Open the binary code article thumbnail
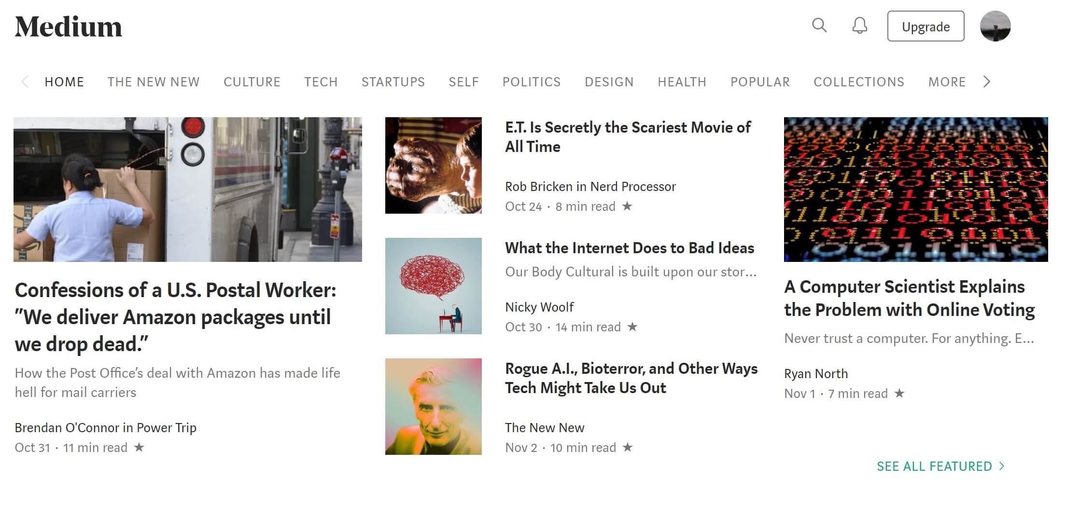This screenshot has height=519, width=1066. tap(916, 190)
